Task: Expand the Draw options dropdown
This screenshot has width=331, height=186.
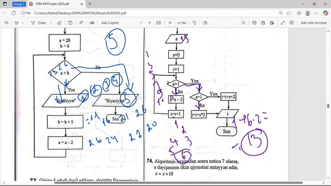Action: click(x=50, y=23)
